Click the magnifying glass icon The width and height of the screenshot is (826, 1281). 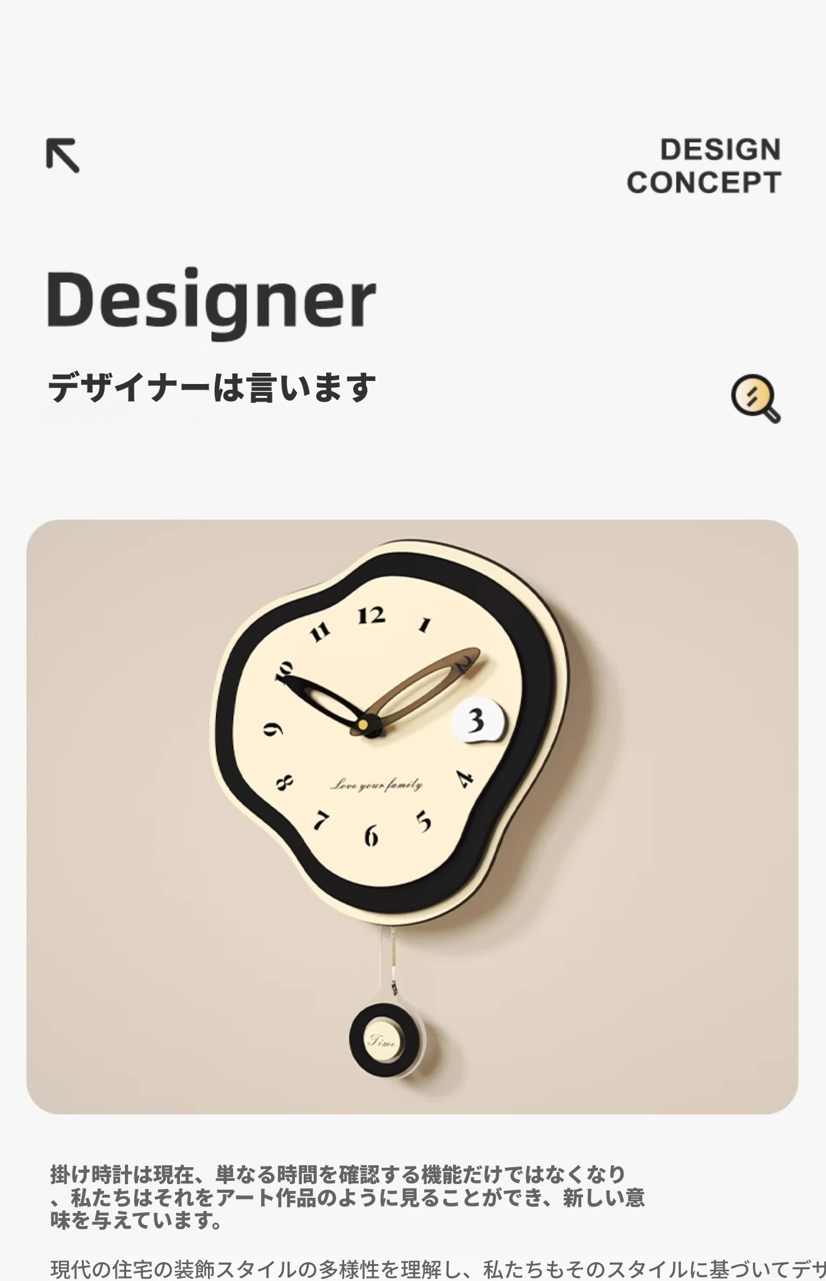pyautogui.click(x=755, y=398)
